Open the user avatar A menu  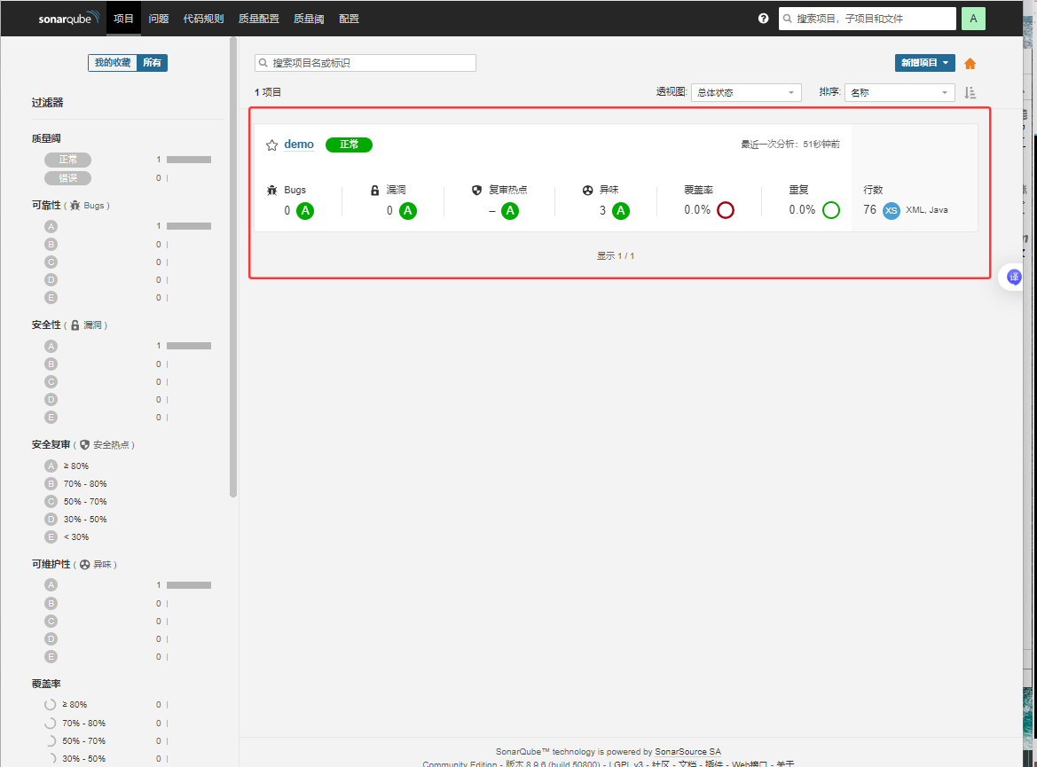pos(973,19)
